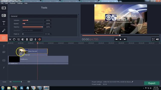The width and height of the screenshot is (161, 90).
Task: Toggle full screen preview
Action: click(x=153, y=39)
